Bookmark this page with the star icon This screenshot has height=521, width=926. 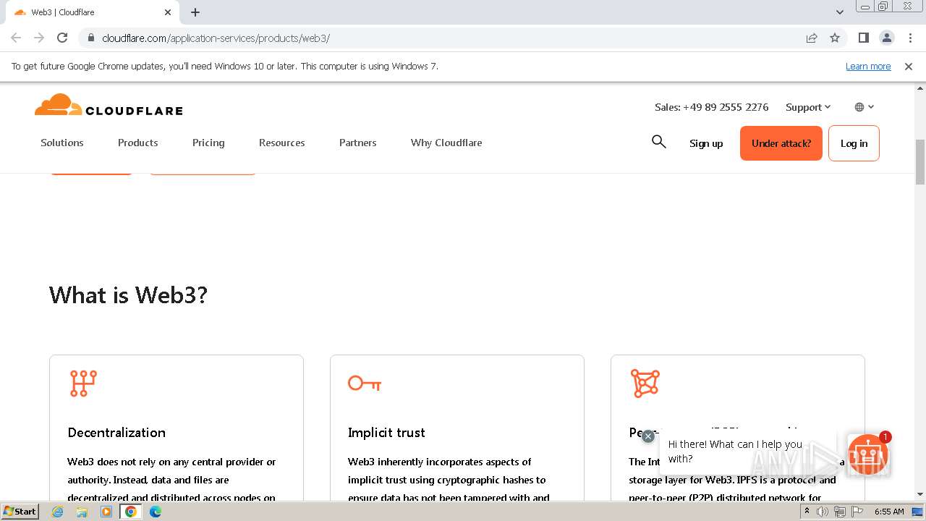click(x=835, y=38)
